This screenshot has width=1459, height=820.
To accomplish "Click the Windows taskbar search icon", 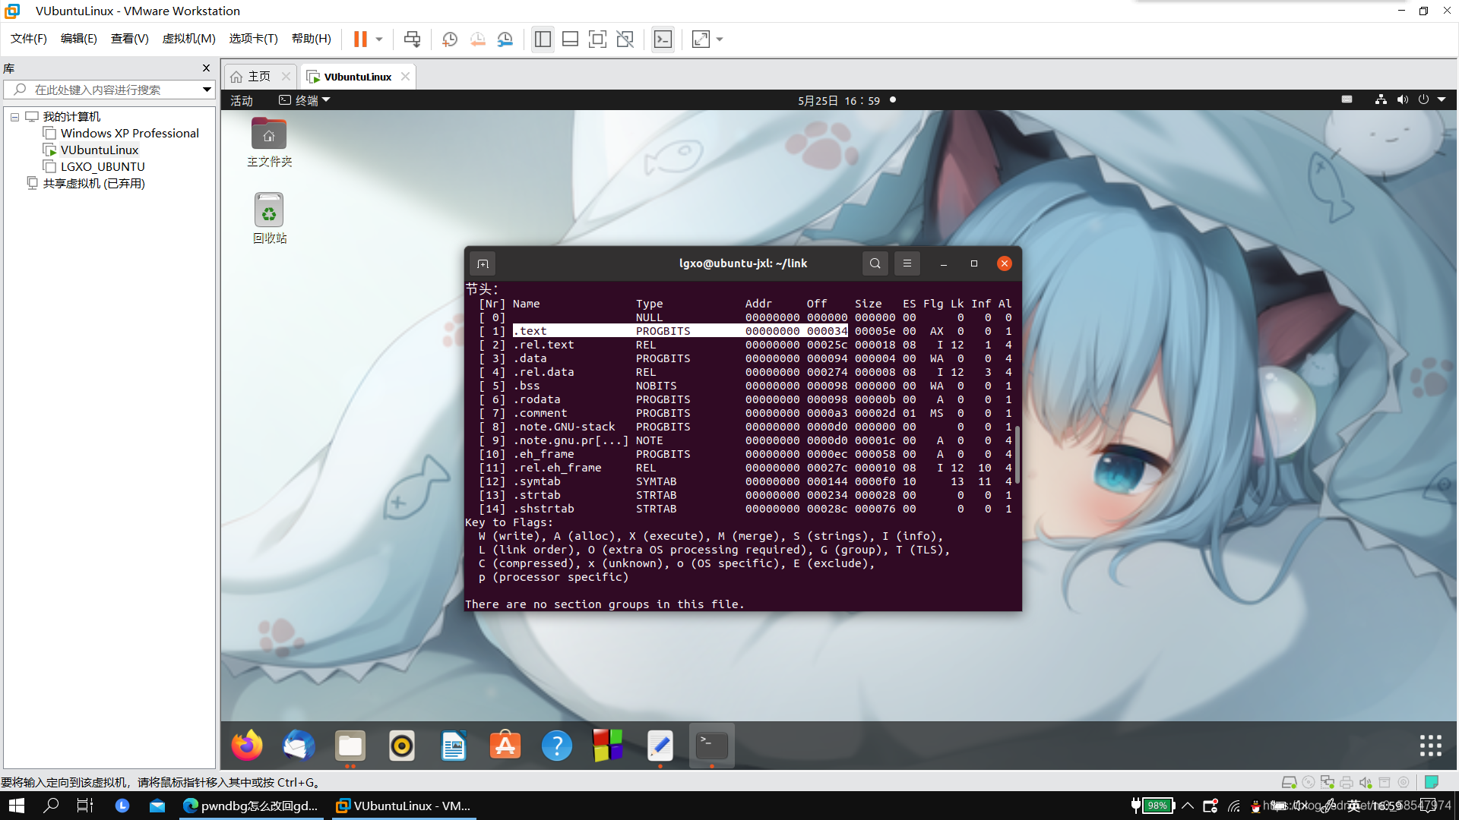I will (51, 806).
